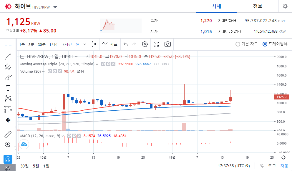Toggle percent scale mode
Image resolution: width=292 pixels, height=171 pixels.
(262, 166)
